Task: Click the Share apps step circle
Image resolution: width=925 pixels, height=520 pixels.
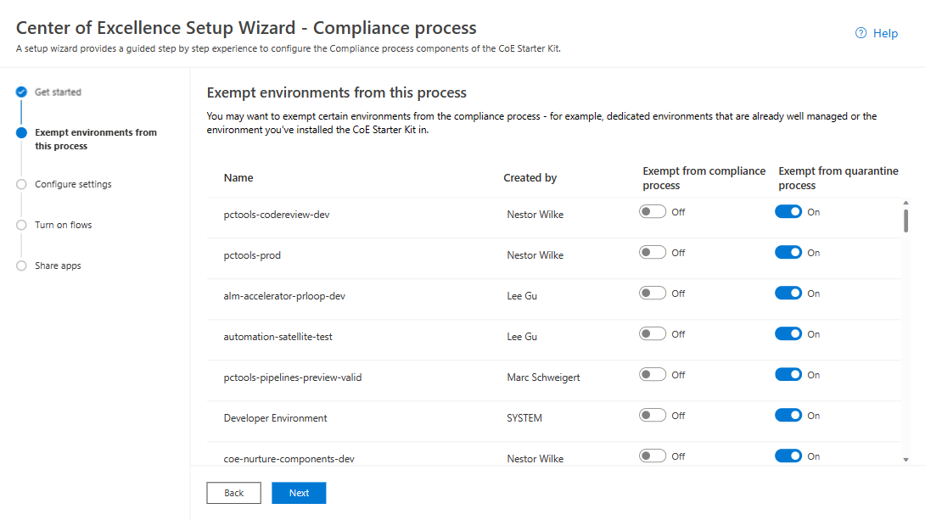Action: pos(21,266)
